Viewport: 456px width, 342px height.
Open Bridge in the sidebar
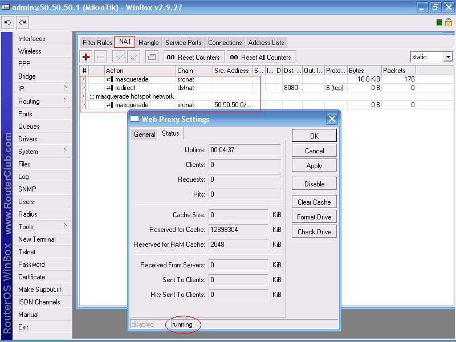[x=42, y=76]
